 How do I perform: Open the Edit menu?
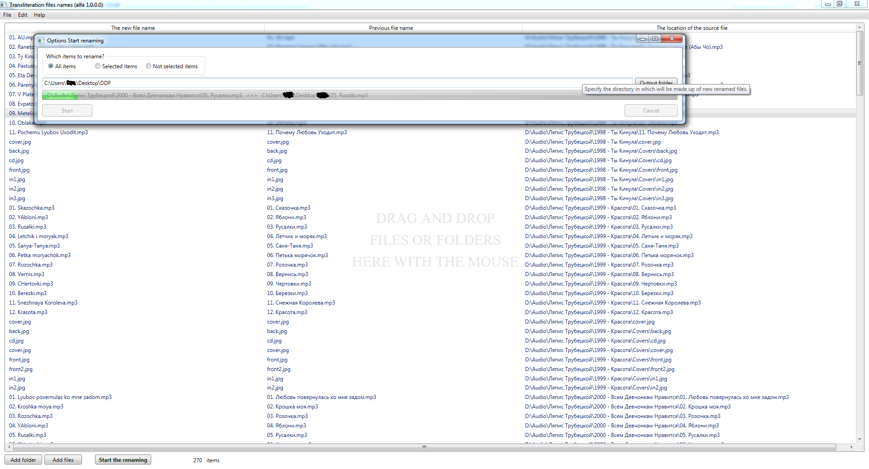(x=23, y=15)
